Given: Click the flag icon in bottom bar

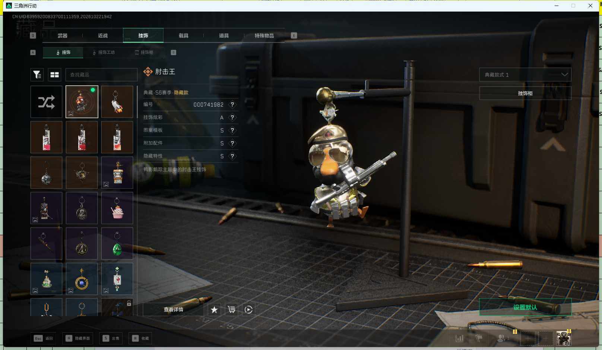Looking at the screenshot, I should pos(479,338).
